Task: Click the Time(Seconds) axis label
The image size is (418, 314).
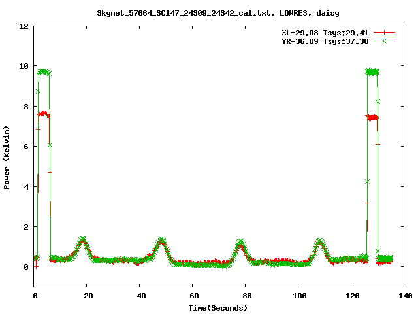Action: [218, 308]
